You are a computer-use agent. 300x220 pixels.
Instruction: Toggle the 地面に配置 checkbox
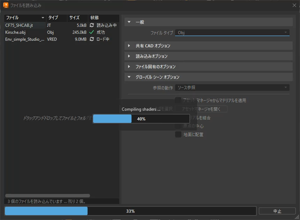(x=178, y=134)
